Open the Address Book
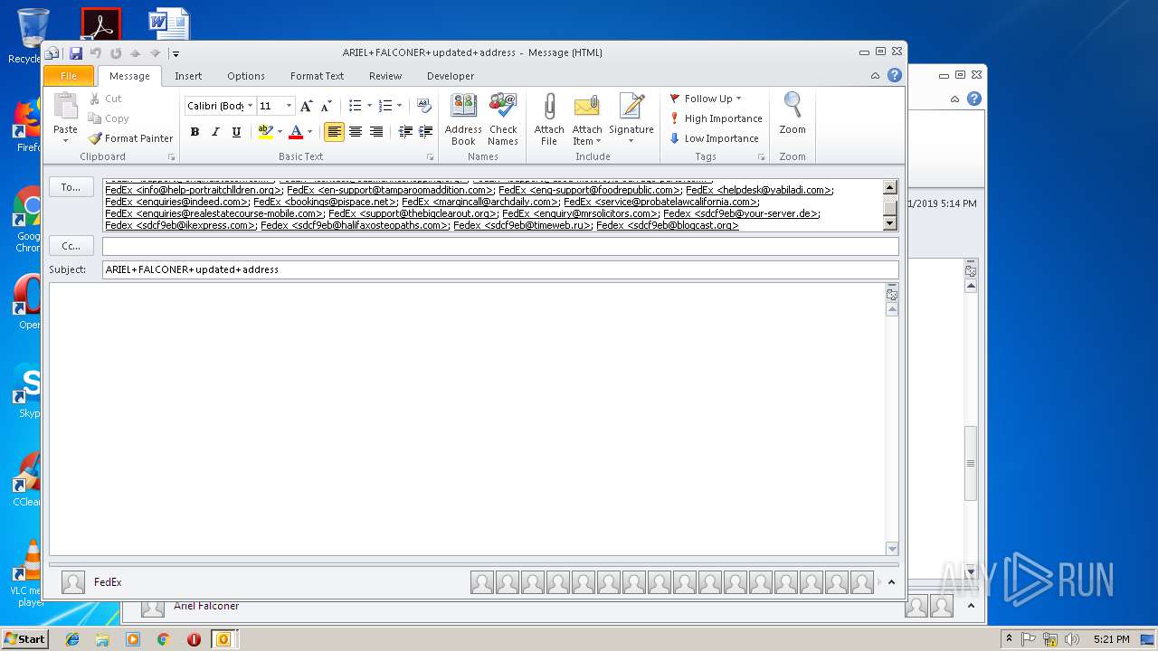Screen dimensions: 1158x651 pos(463,118)
